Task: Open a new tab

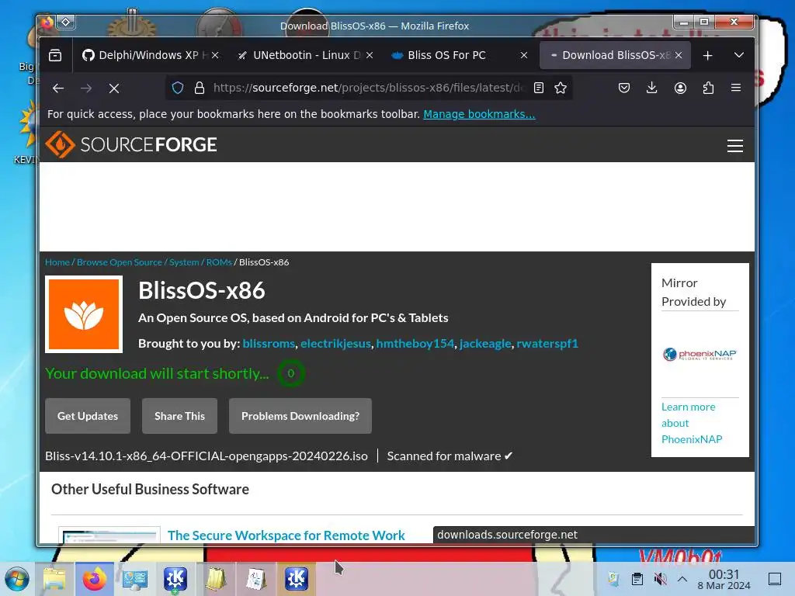Action: tap(708, 55)
